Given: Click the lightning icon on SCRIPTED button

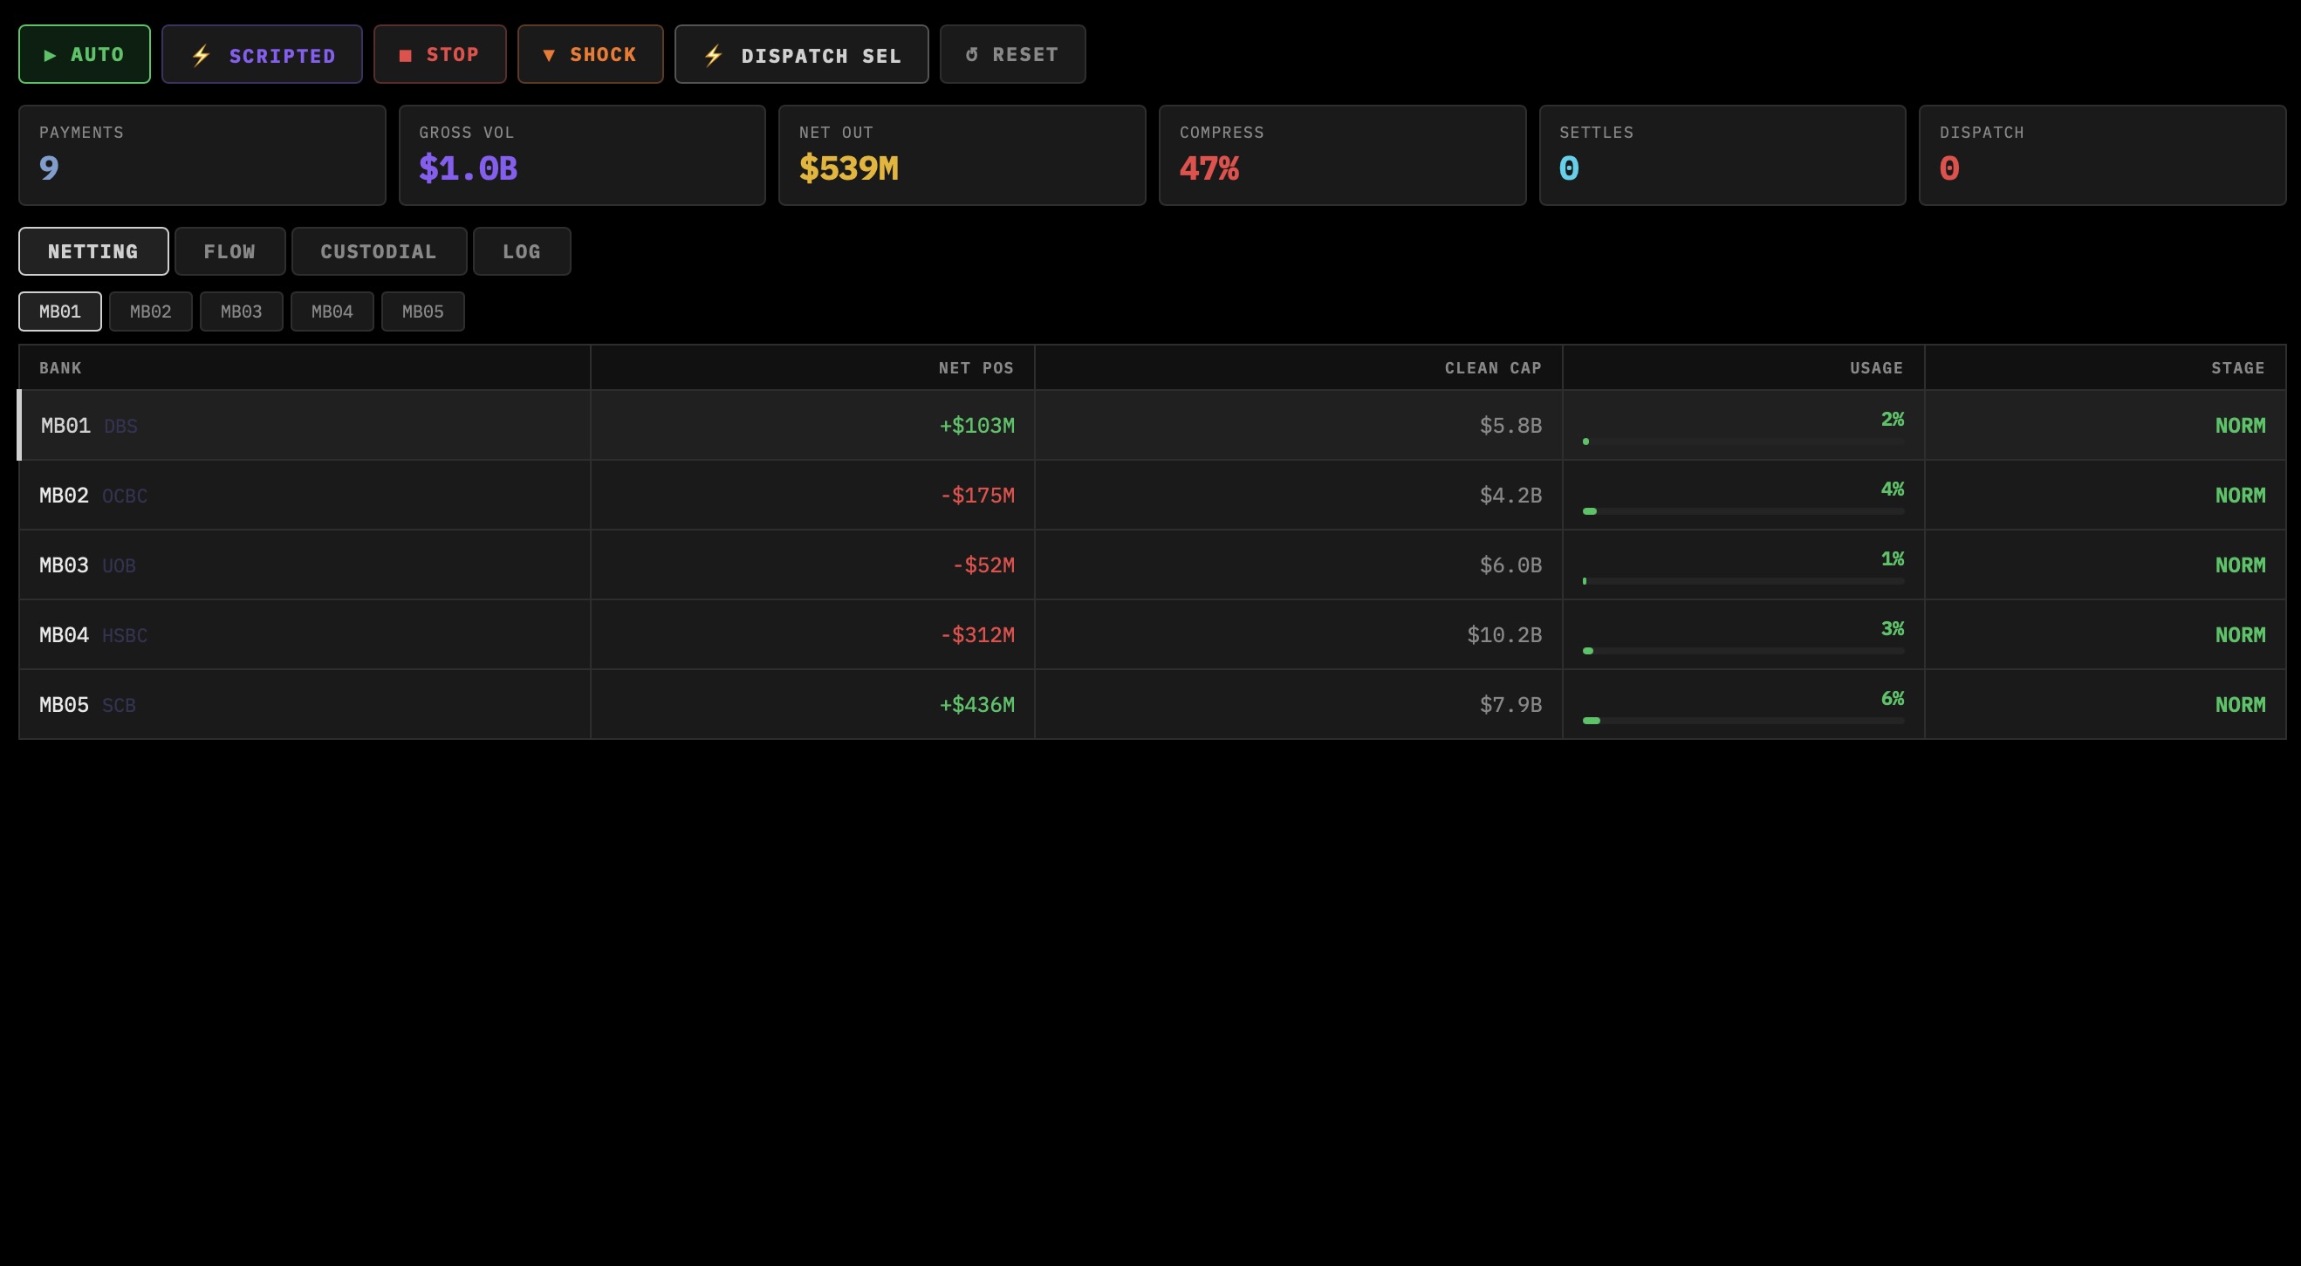Looking at the screenshot, I should pos(201,55).
